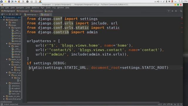Image resolution: width=188 pixels, height=106 pixels.
Task: Expand the templates folder arrow
Action: point(7,83)
